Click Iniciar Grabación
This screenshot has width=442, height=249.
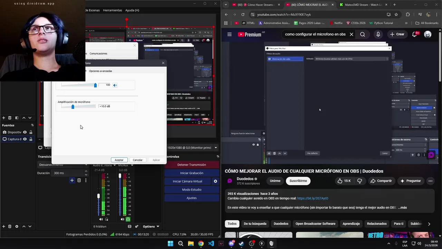(x=192, y=173)
